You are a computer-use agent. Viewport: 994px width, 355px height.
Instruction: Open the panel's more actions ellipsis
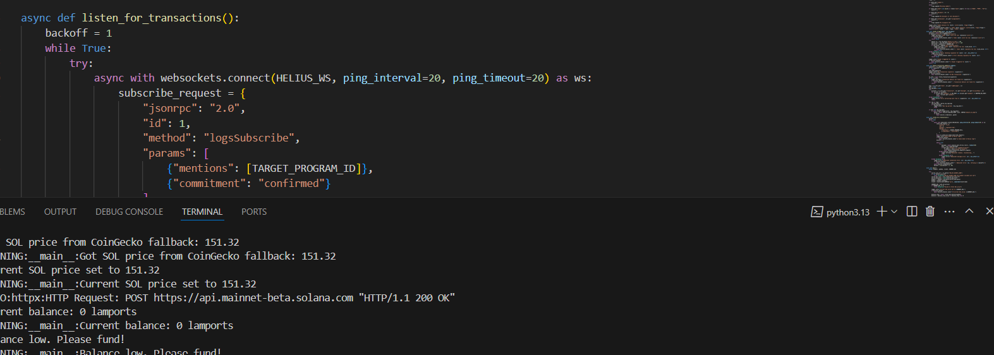coord(949,212)
